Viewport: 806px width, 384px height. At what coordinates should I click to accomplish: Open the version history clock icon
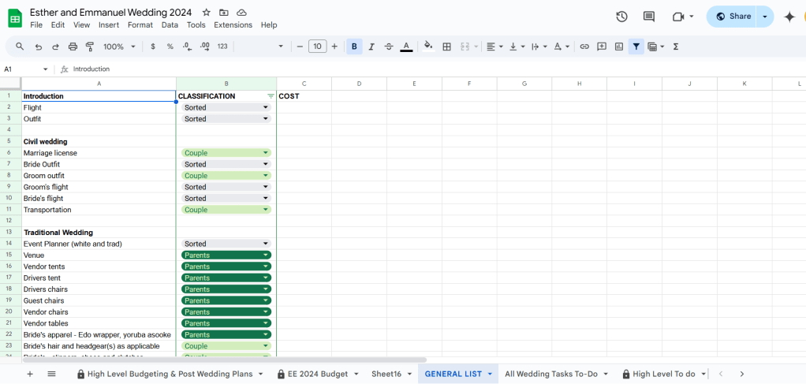click(621, 17)
